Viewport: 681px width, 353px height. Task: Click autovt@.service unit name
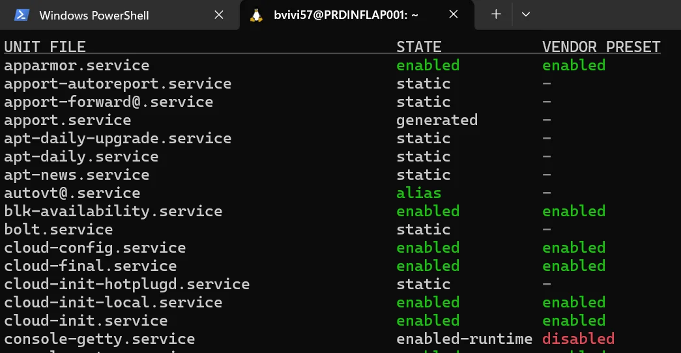pyautogui.click(x=72, y=193)
